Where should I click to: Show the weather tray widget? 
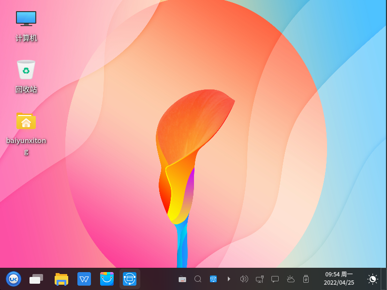pyautogui.click(x=291, y=279)
